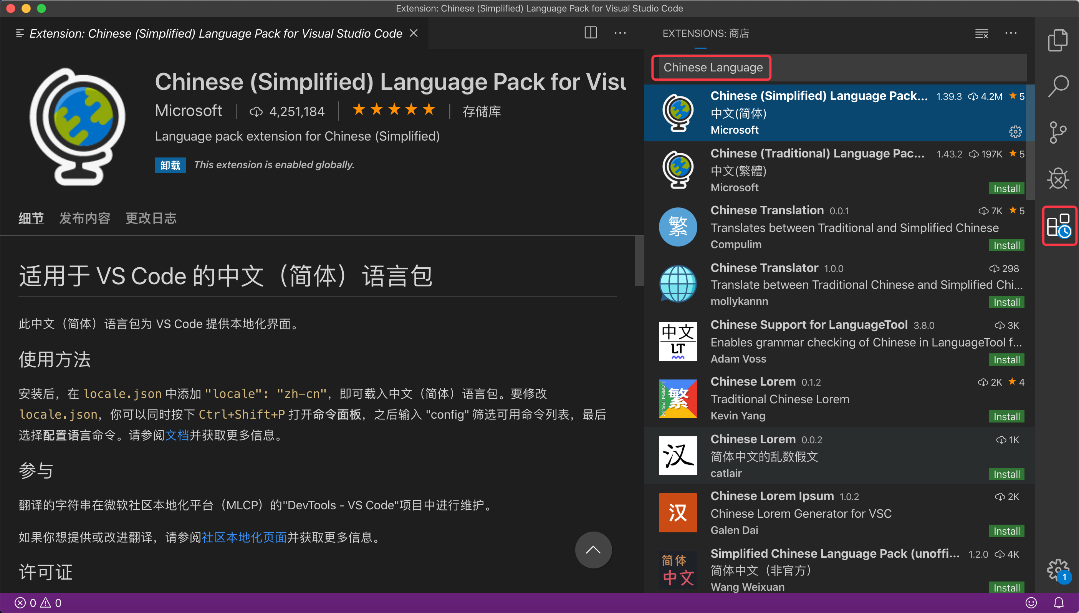Viewport: 1079px width, 613px height.
Task: Open gear menu for Chinese (Simplified) extension
Action: click(x=1015, y=132)
